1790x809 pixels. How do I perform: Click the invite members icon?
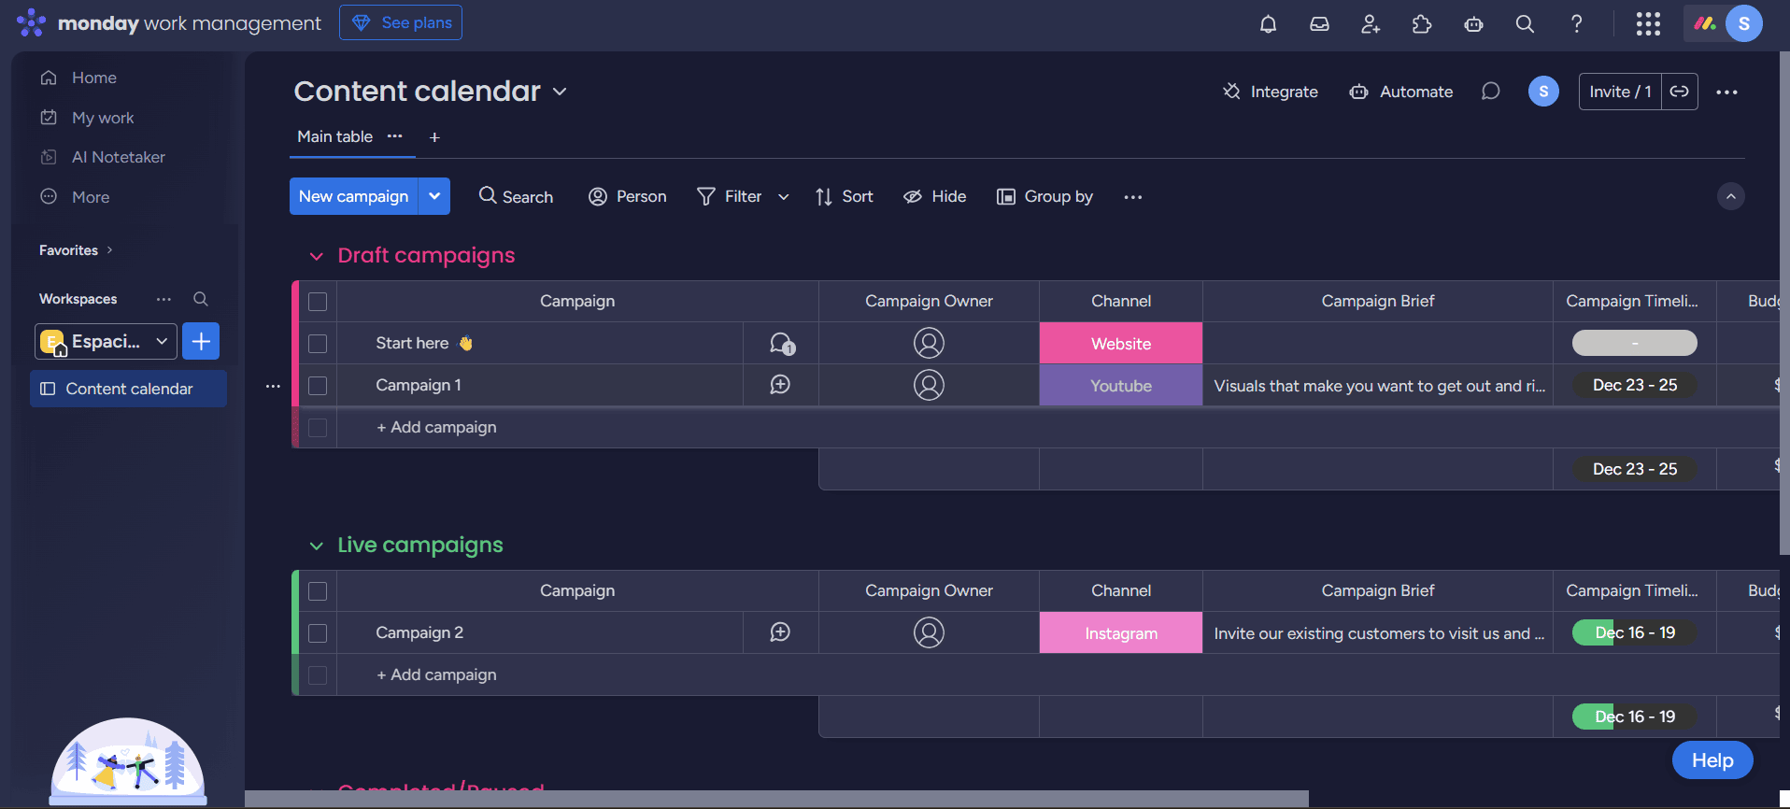(1371, 24)
